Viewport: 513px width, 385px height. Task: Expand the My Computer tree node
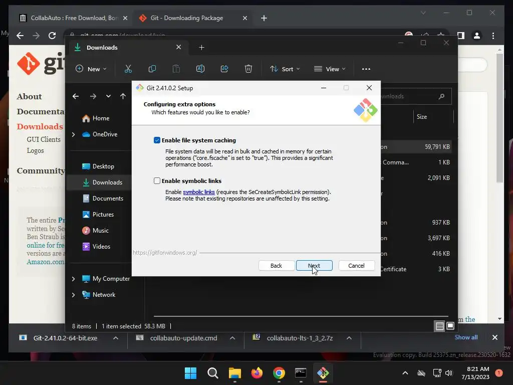73,279
